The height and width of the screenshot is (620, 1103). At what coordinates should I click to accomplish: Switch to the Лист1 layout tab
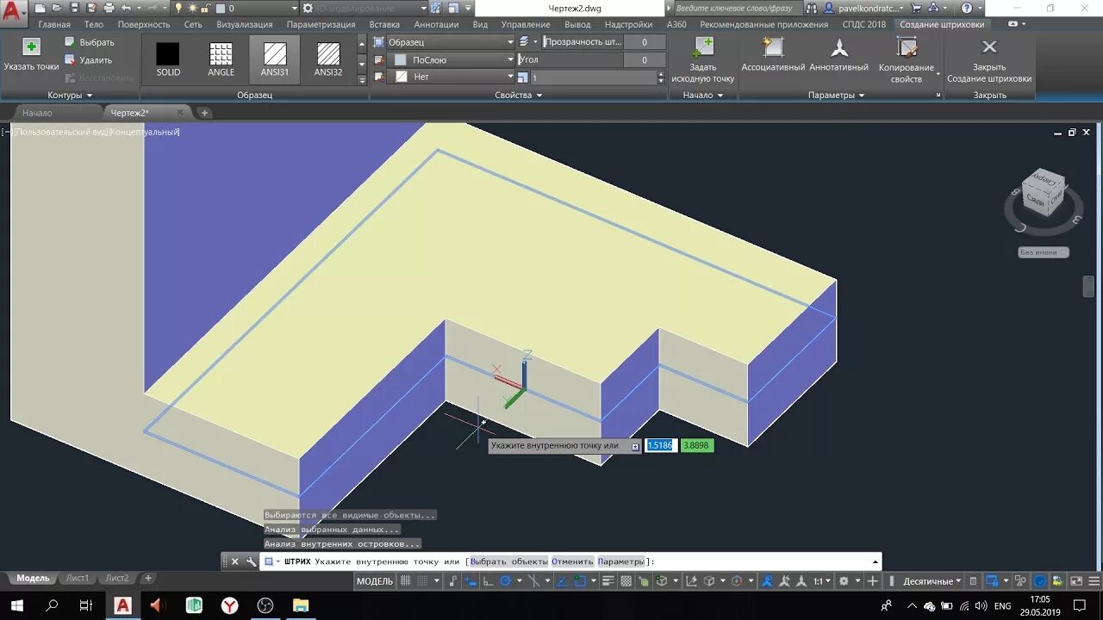click(x=78, y=579)
